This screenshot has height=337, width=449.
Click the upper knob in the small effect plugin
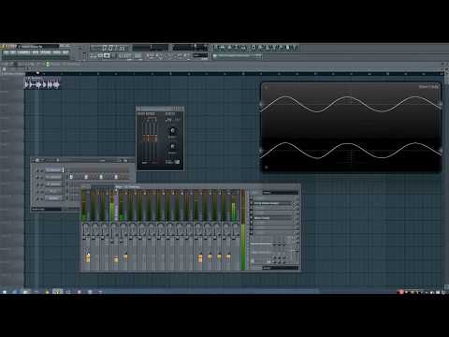[172, 131]
